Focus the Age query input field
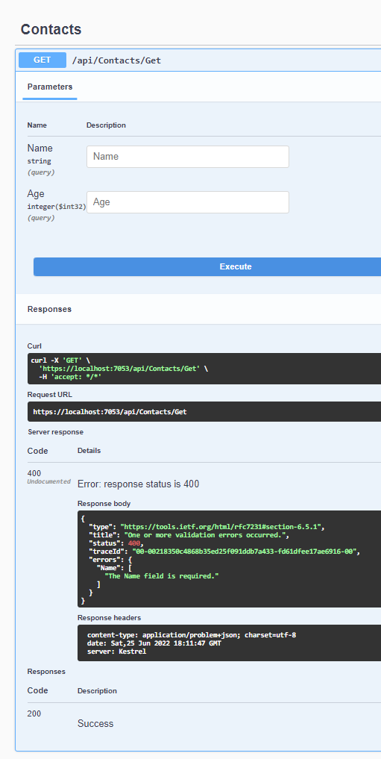 188,202
